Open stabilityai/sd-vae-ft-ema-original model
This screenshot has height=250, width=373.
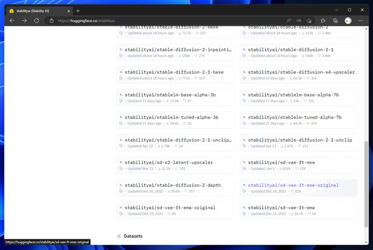point(176,210)
